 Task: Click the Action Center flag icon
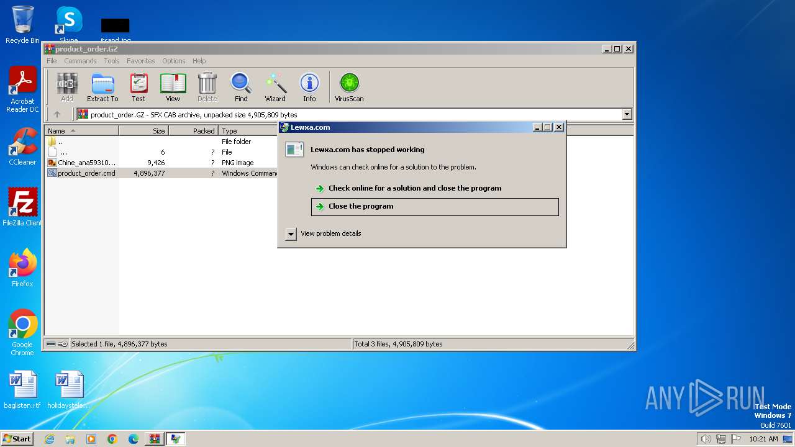point(736,439)
